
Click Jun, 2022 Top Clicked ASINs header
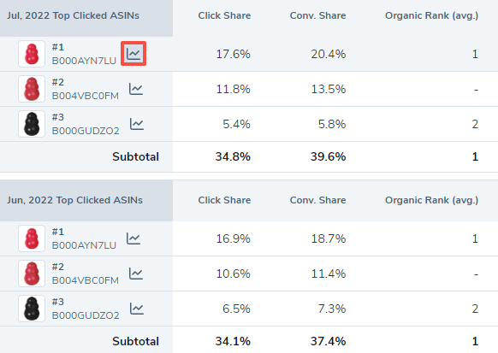click(75, 200)
